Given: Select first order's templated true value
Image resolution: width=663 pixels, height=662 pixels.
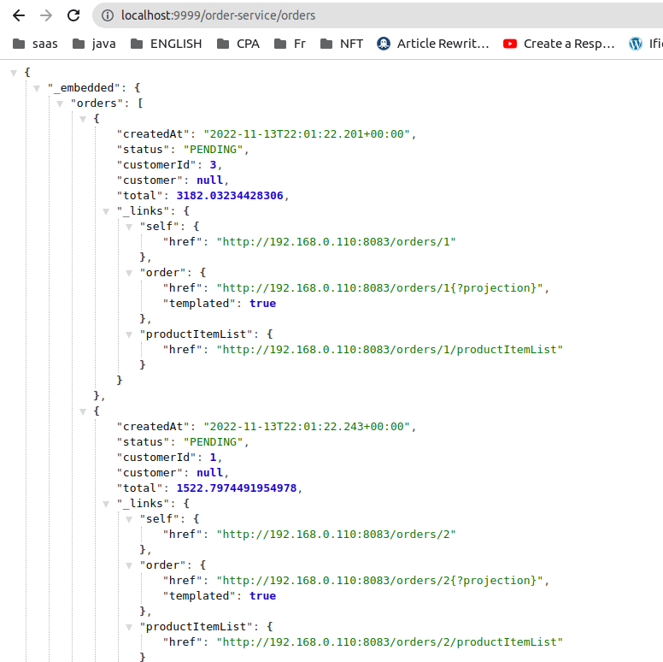Looking at the screenshot, I should 262,304.
